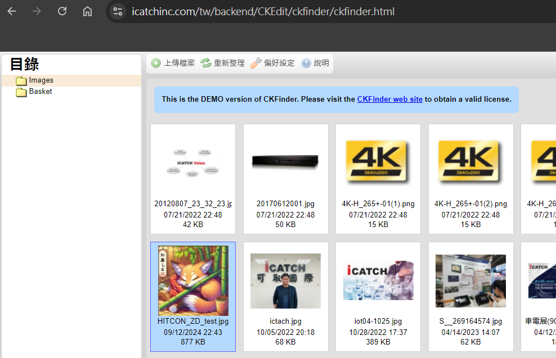Click the address bar URL
556x358 pixels.
tap(263, 11)
